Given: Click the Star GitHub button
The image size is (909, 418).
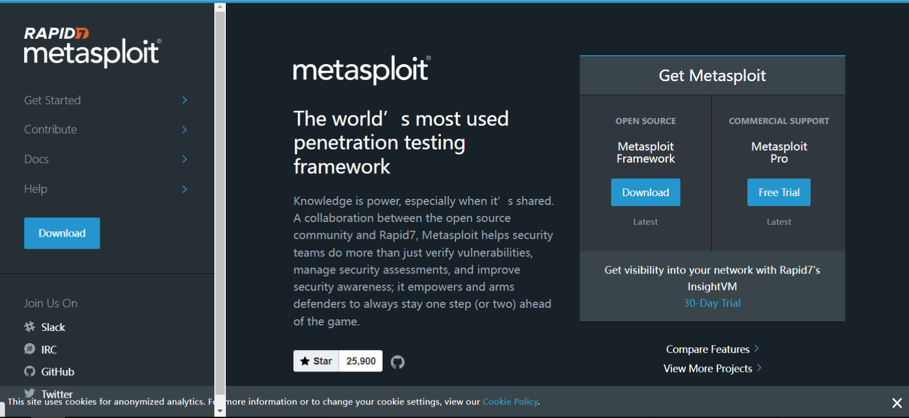Looking at the screenshot, I should coord(316,361).
